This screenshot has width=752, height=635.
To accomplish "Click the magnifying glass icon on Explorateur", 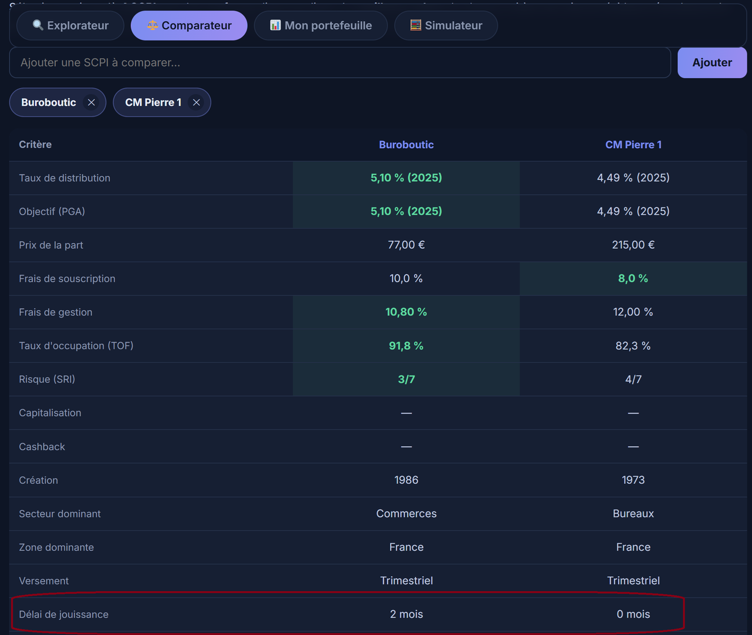I will [38, 25].
